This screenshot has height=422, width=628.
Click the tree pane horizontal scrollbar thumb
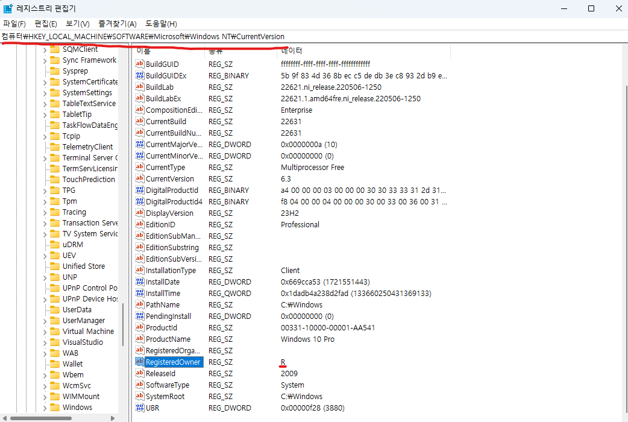click(41, 418)
